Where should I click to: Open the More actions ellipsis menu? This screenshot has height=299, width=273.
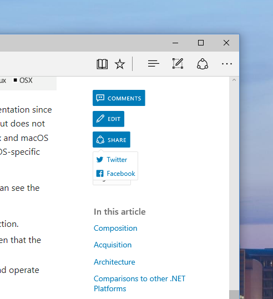pyautogui.click(x=227, y=64)
